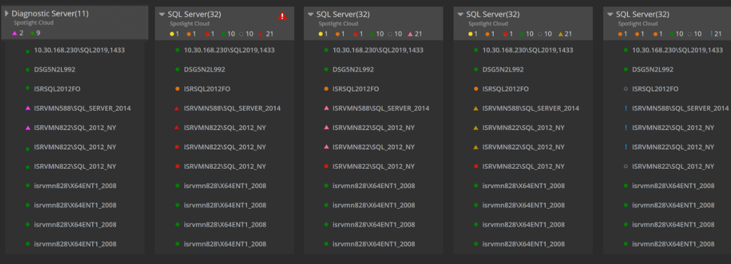This screenshot has height=264, width=731.
Task: Select red dot 1 counter in header with yellow triangle 21
Action: coord(509,34)
